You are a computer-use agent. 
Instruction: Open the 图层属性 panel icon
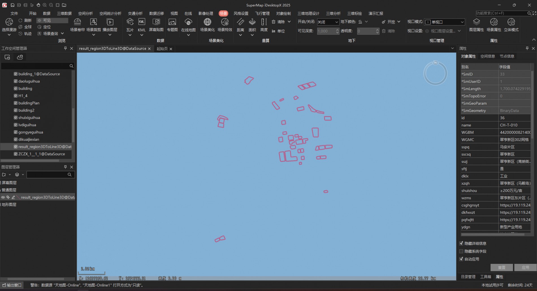tap(476, 22)
